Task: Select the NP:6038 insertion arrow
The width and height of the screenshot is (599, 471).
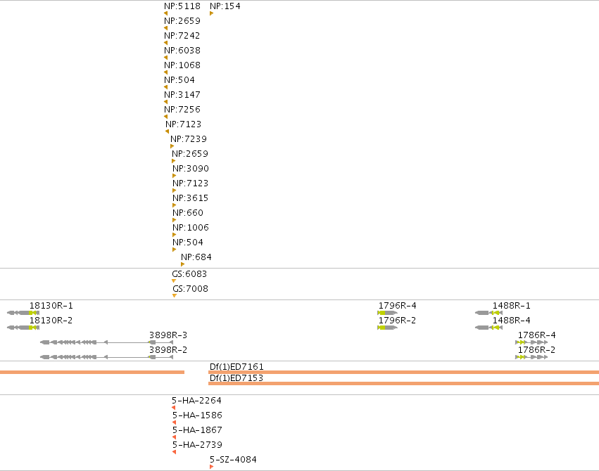Action: (x=166, y=58)
